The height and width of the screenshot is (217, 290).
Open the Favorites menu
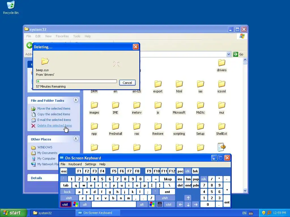coord(62,36)
